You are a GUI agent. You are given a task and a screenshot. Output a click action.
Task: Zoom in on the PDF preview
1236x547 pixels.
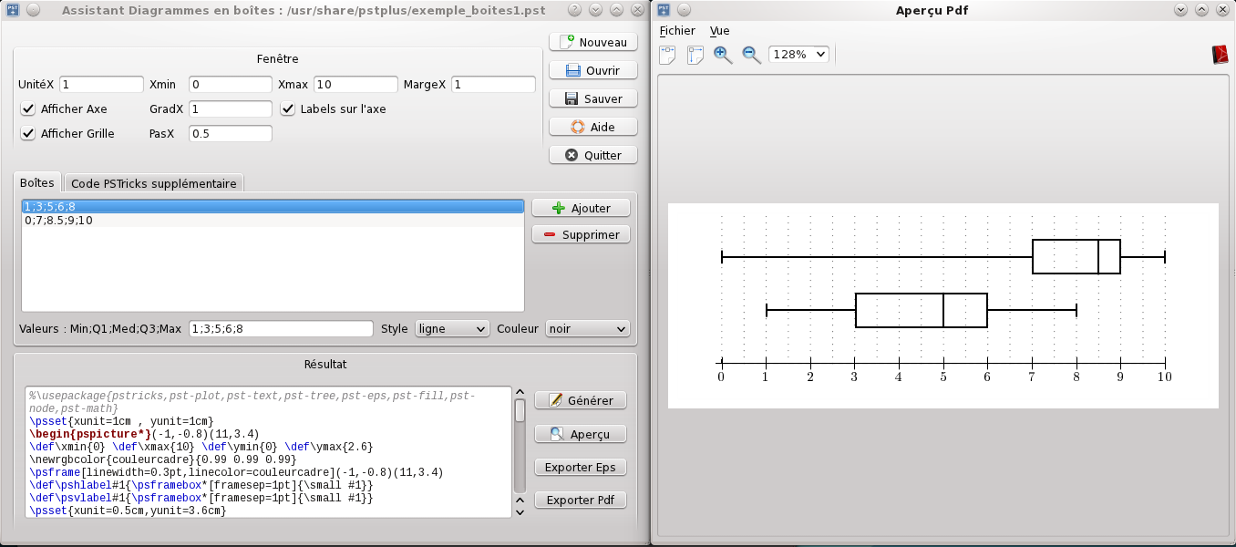[723, 55]
